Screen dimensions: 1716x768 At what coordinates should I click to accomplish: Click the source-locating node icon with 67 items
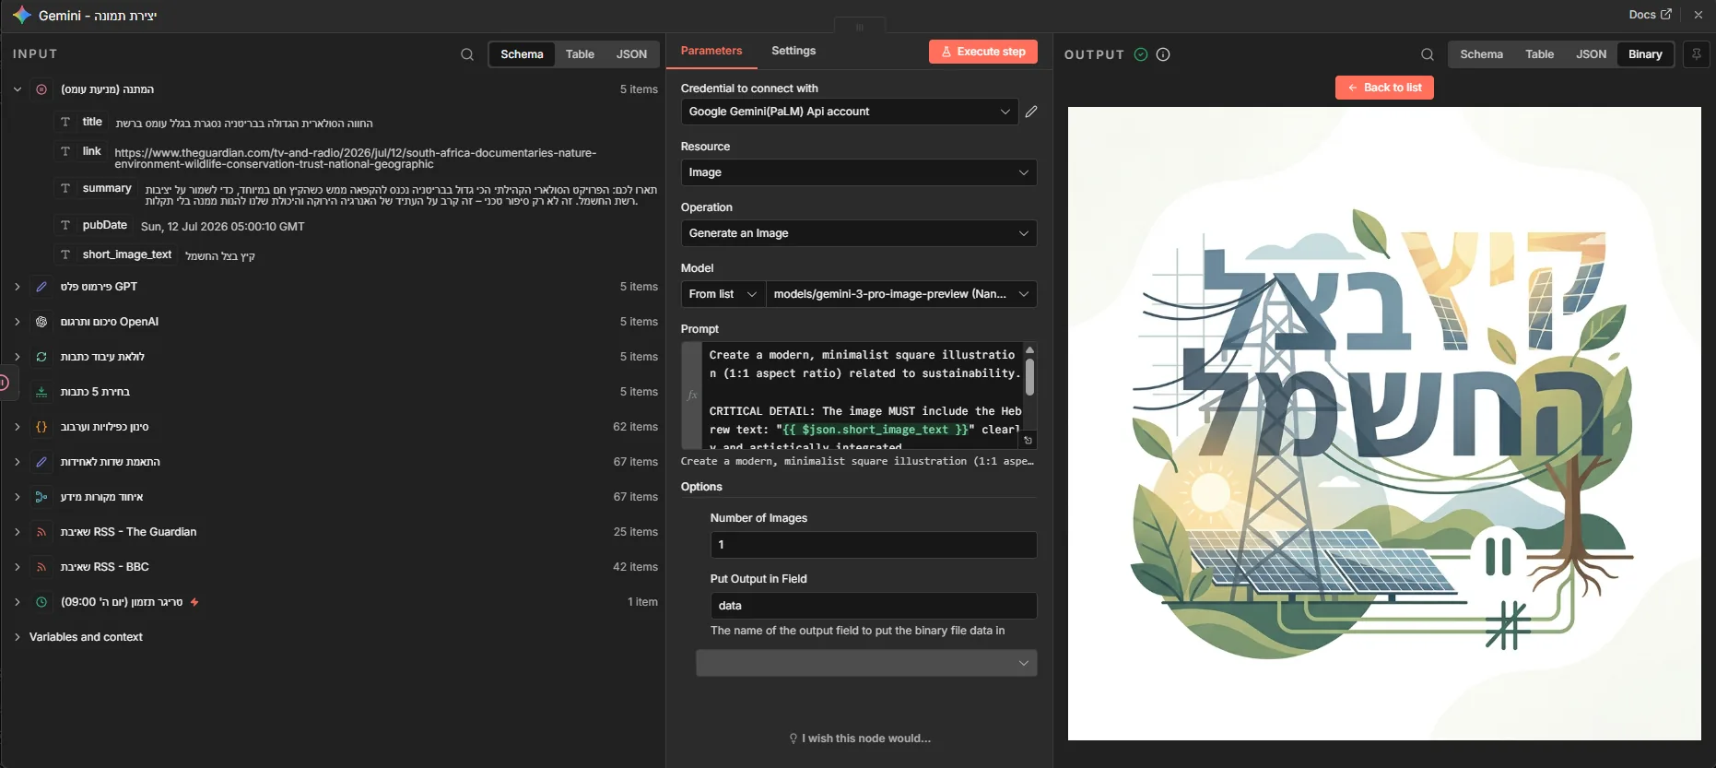pos(41,497)
